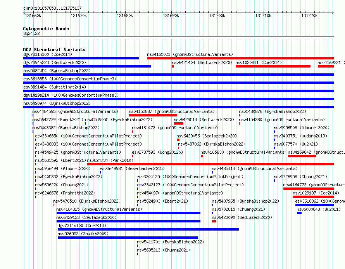Select nsv5696220 (Chuang2021) label
This screenshot has width=345, height=269.
click(x=62, y=185)
